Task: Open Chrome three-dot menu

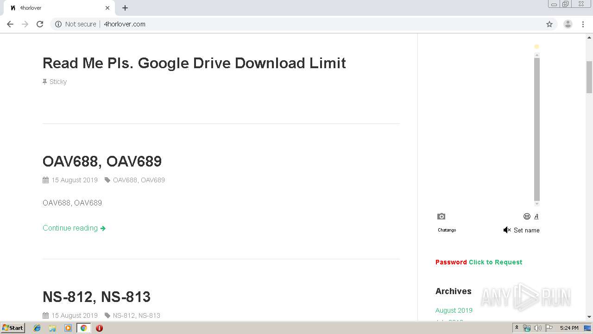Action: (583, 24)
